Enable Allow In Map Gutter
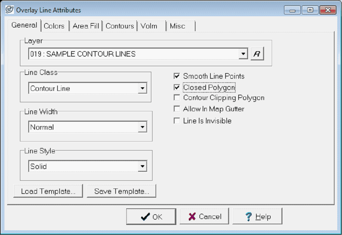342x235 pixels. (x=177, y=109)
